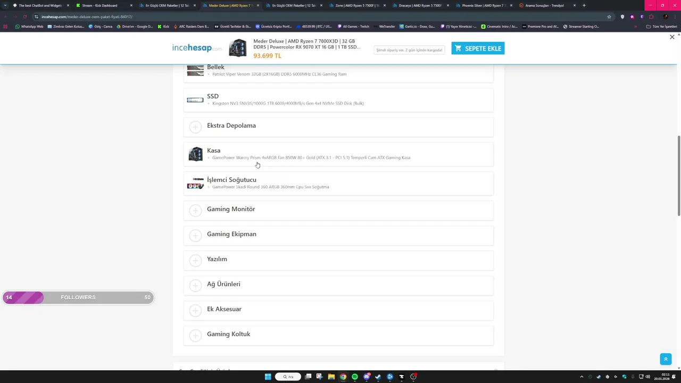The width and height of the screenshot is (681, 383).
Task: Open All Games - Twitch bookmark
Action: point(353,27)
